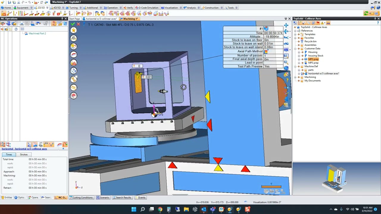Screen dimensions: 381x214
Task: Select the highlighted MPS prep item
Action: 313,59
